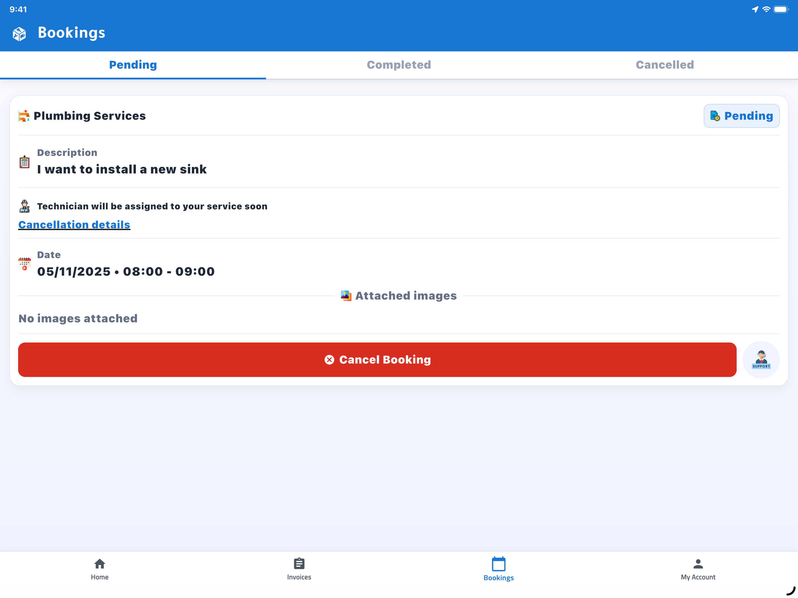Contact support via the Support agent icon
Screen dimensions: 798x598
pos(761,360)
